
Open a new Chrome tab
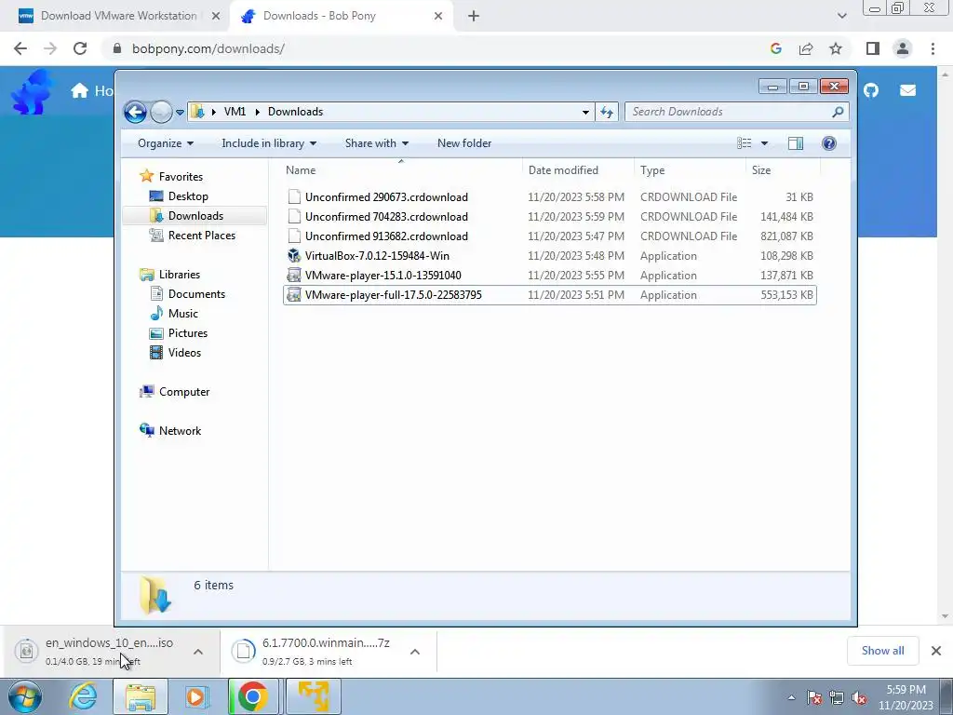click(x=474, y=17)
